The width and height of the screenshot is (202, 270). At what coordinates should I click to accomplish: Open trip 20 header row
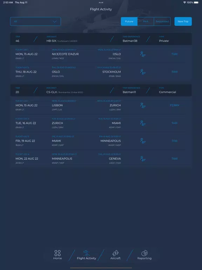(x=101, y=90)
